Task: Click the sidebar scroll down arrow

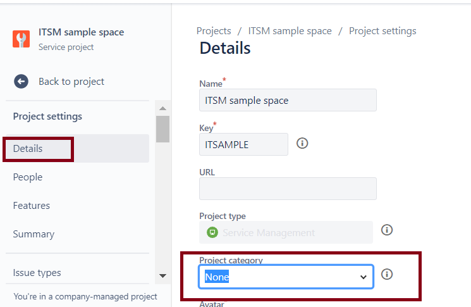Action: point(162,275)
